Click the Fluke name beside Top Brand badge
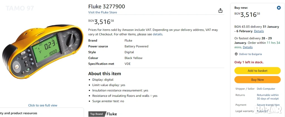Image resolution: width=285 pixels, height=117 pixels. (112, 114)
